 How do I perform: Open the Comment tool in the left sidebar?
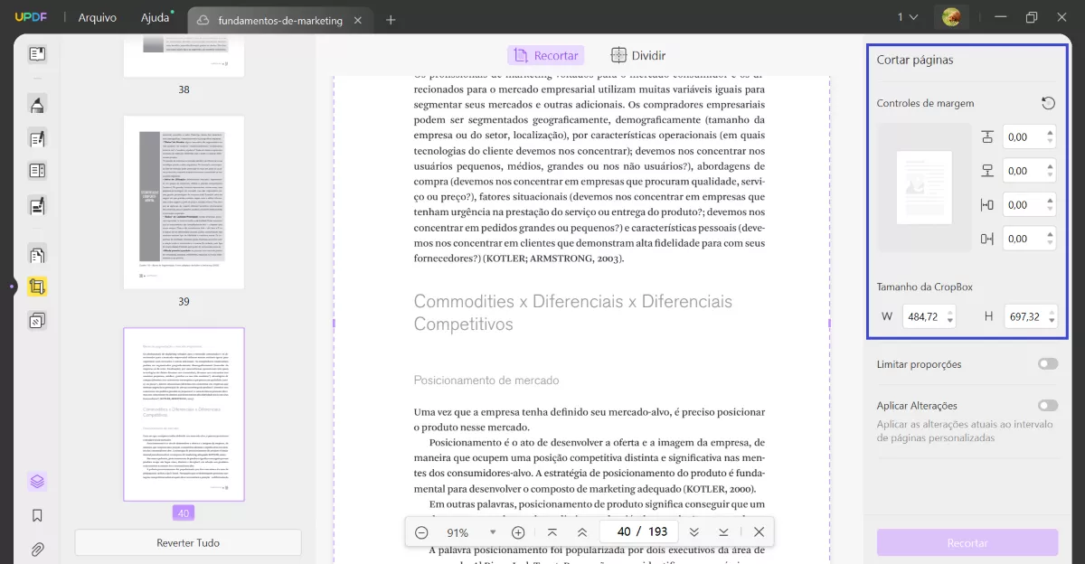point(36,104)
